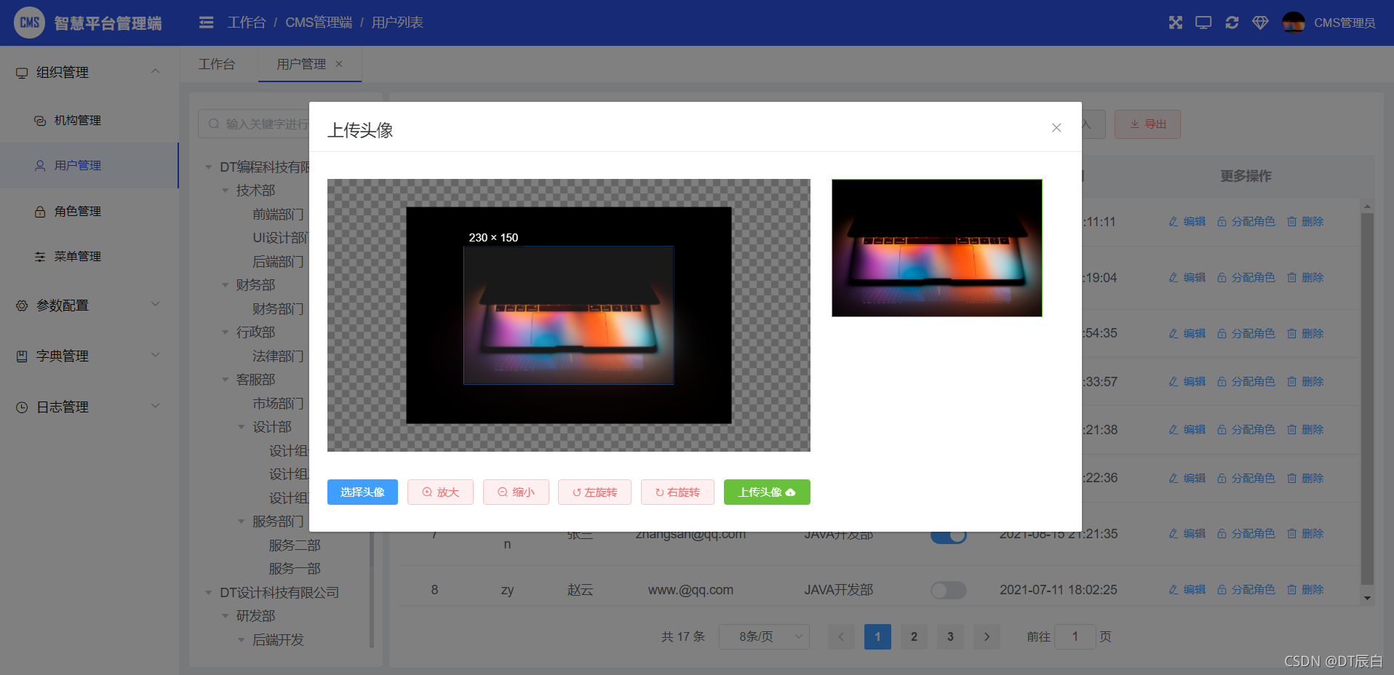Switch to 工作台 tab
Viewport: 1394px width, 675px height.
tap(217, 64)
